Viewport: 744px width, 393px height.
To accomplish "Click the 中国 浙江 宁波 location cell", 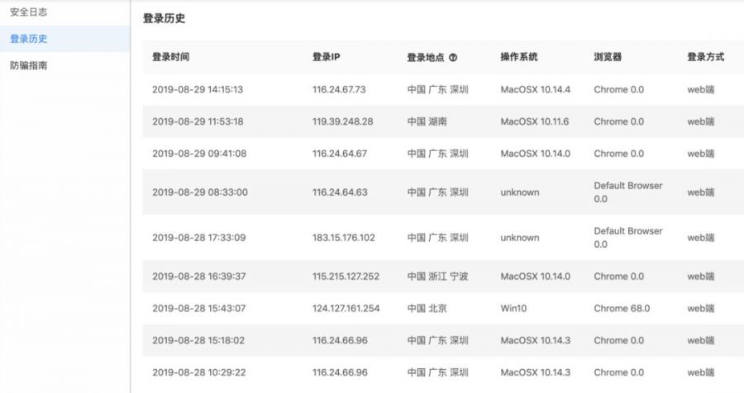I will click(437, 277).
